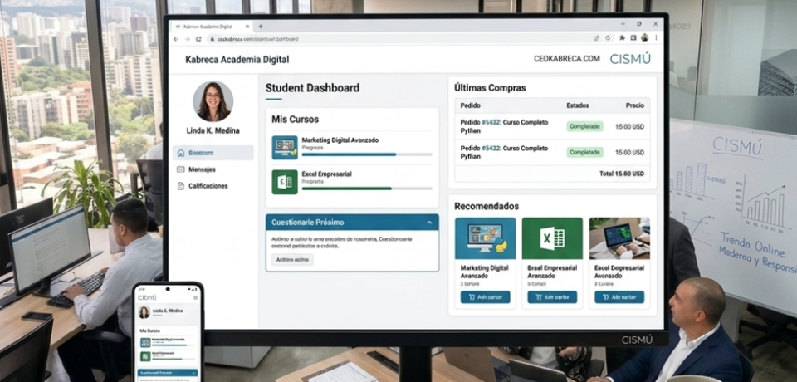Add the Excel Avanzado laptop course to cart
Viewport: 797px width, 382px height.
coord(619,297)
